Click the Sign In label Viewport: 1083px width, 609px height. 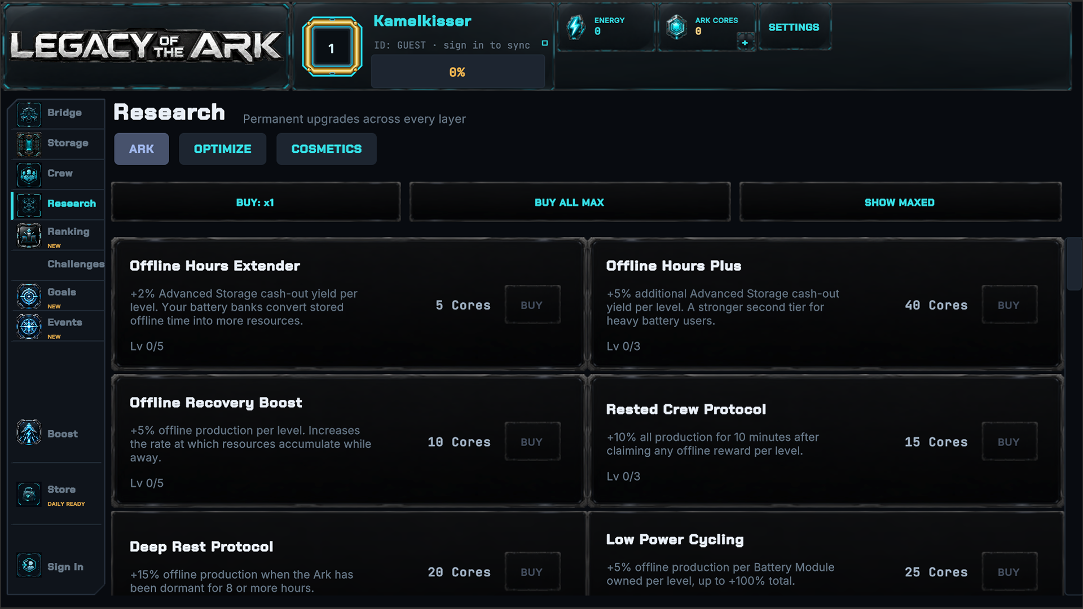click(x=65, y=567)
